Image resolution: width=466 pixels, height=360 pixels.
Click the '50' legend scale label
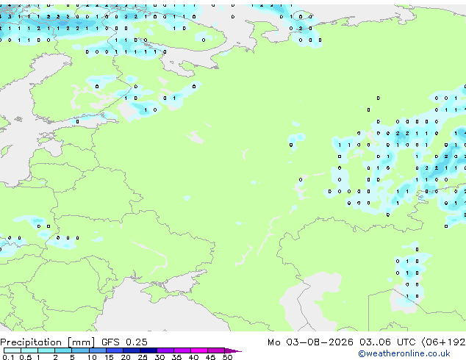[x=227, y=357]
